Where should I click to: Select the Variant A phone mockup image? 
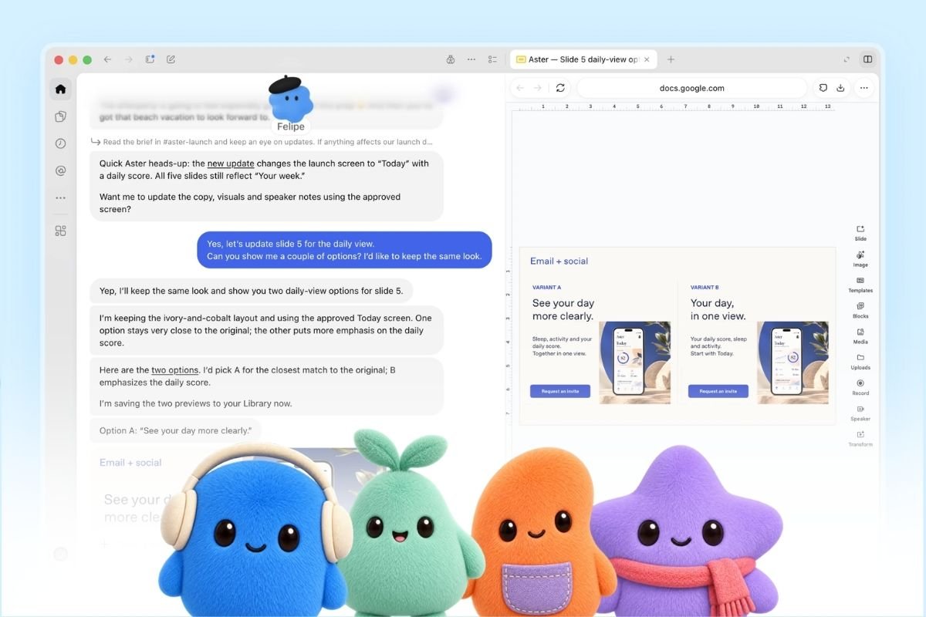[x=634, y=362]
